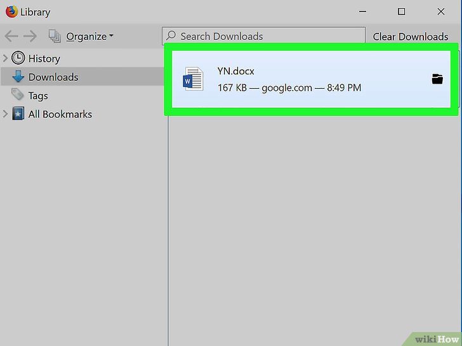Minimize the Library window
This screenshot has width=462, height=346.
click(363, 11)
